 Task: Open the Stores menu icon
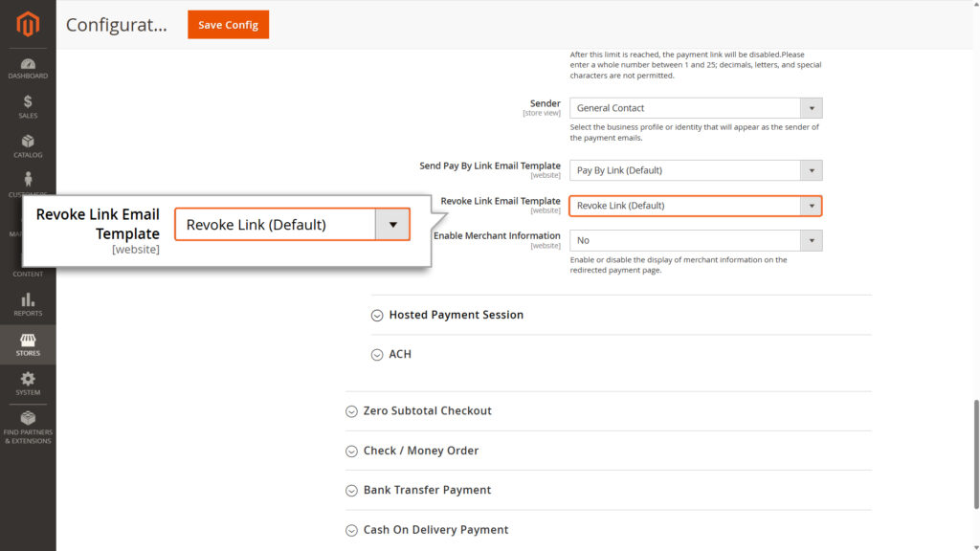click(x=28, y=344)
